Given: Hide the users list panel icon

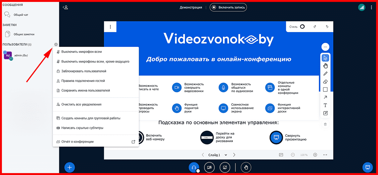Looking at the screenshot, I should coord(65,8).
